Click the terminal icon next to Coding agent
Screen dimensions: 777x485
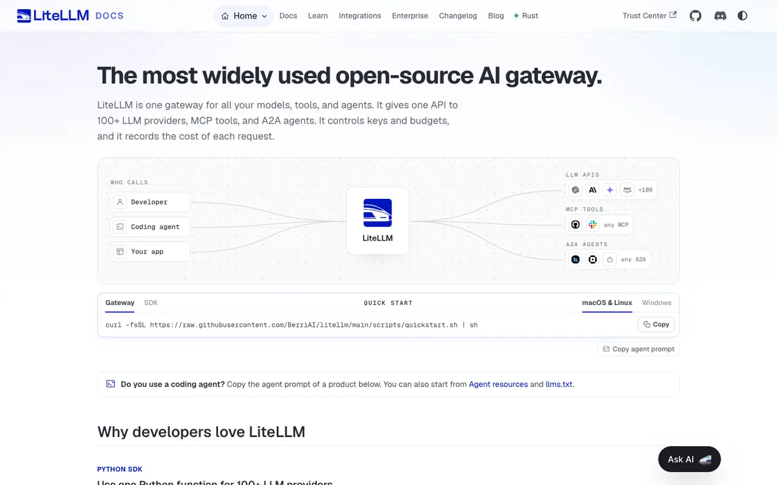click(120, 227)
